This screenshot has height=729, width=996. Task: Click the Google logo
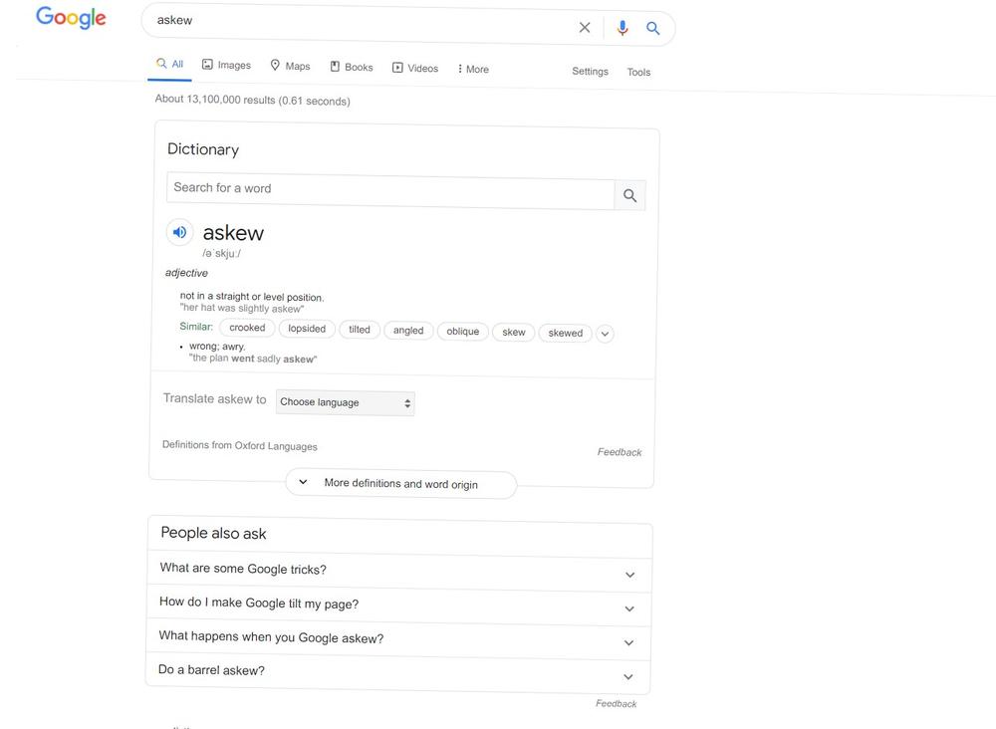[x=71, y=18]
